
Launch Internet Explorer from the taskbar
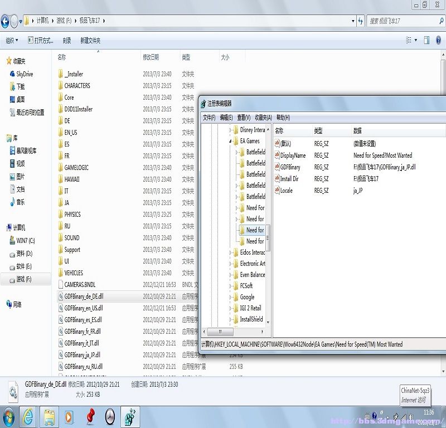[27, 417]
